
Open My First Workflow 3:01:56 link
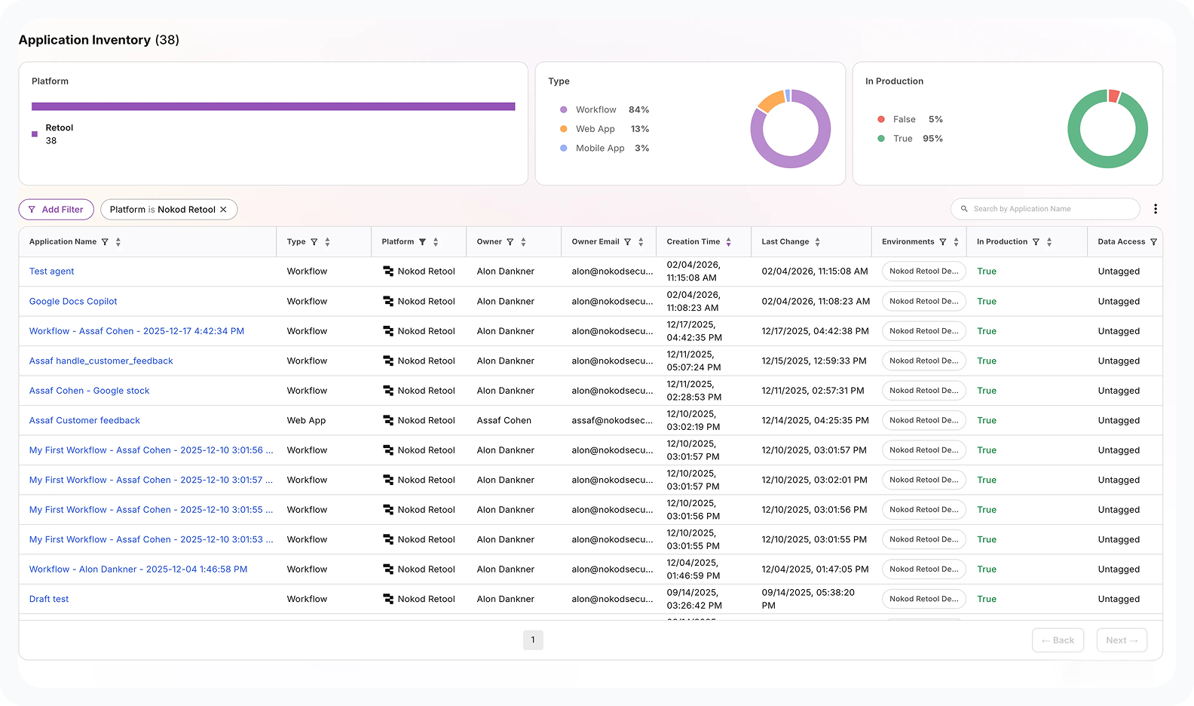pos(151,450)
